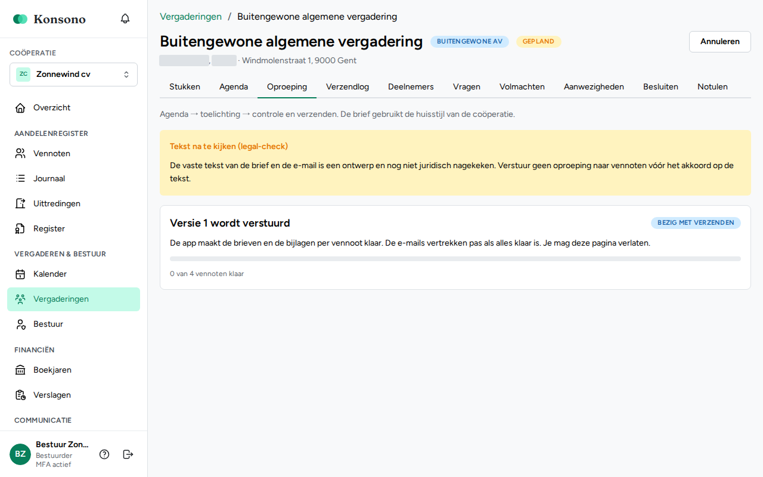The image size is (763, 477).
Task: Open Journaal in the sidebar
Action: (x=73, y=179)
